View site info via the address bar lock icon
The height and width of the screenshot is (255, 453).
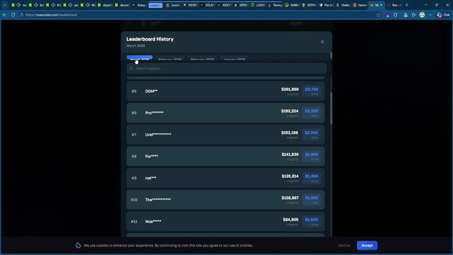22,15
